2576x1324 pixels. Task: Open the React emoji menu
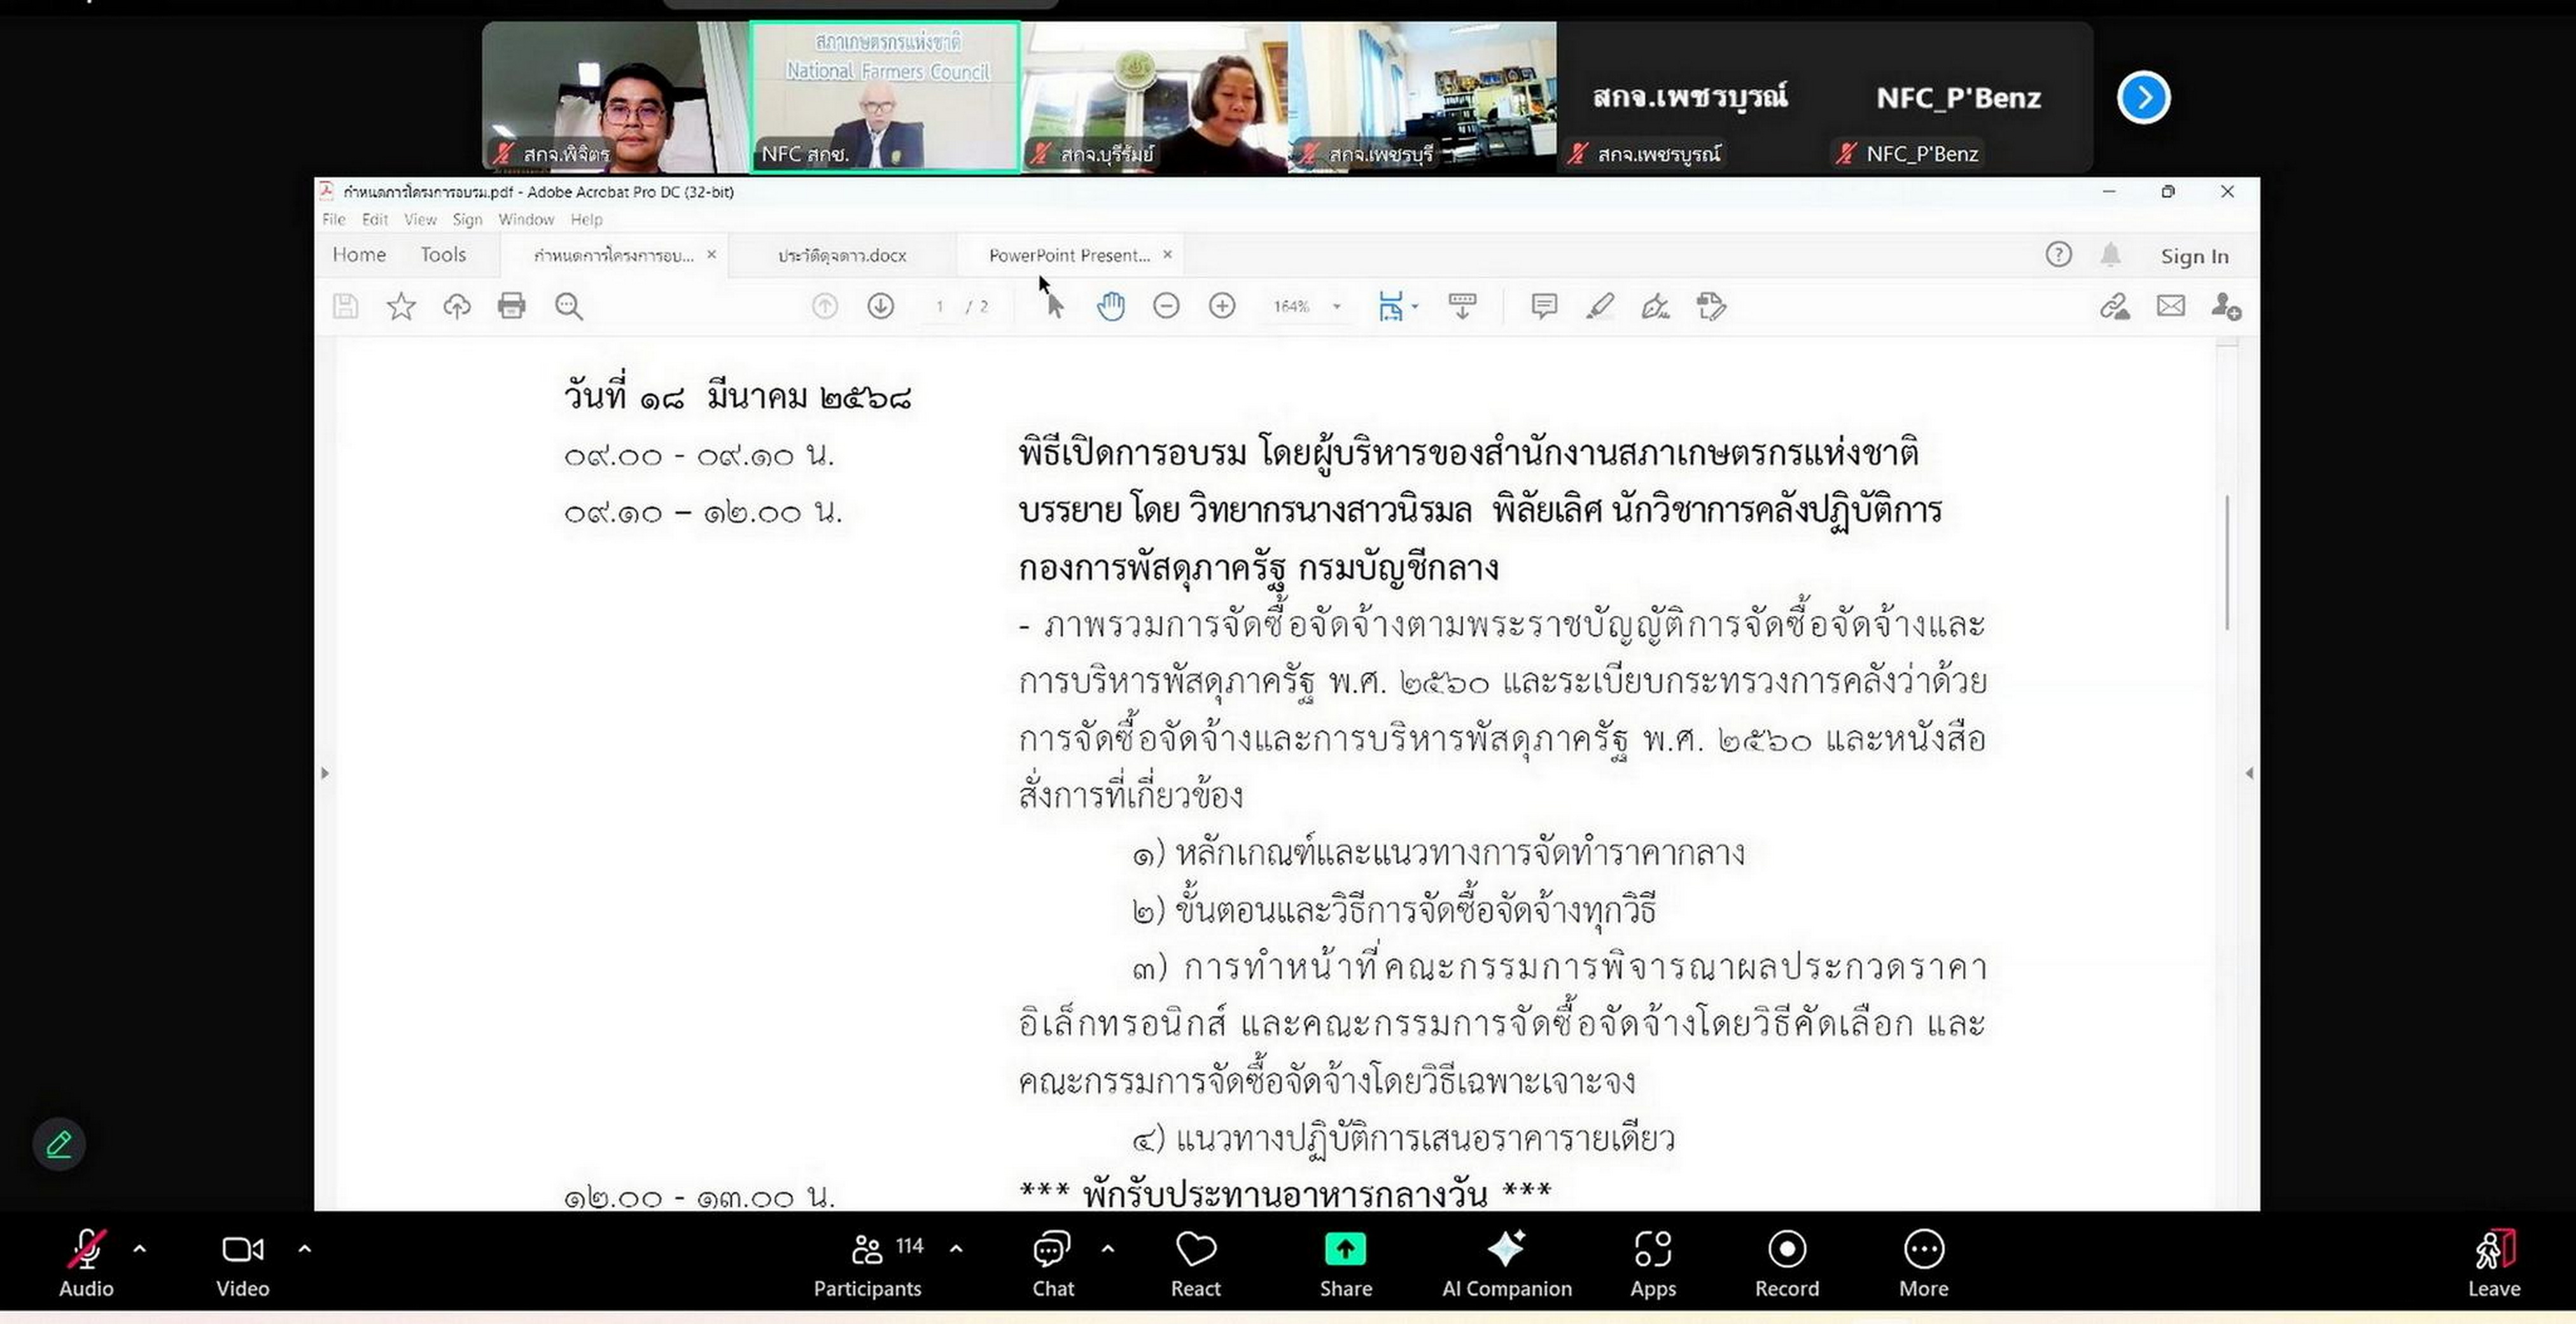[x=1196, y=1264]
